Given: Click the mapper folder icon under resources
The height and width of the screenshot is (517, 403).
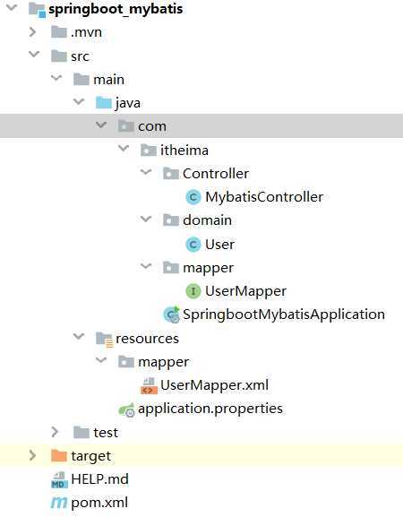Looking at the screenshot, I should point(126,362).
